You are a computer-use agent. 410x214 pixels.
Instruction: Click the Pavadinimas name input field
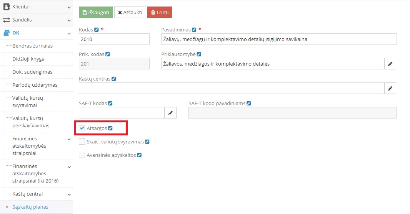point(279,39)
